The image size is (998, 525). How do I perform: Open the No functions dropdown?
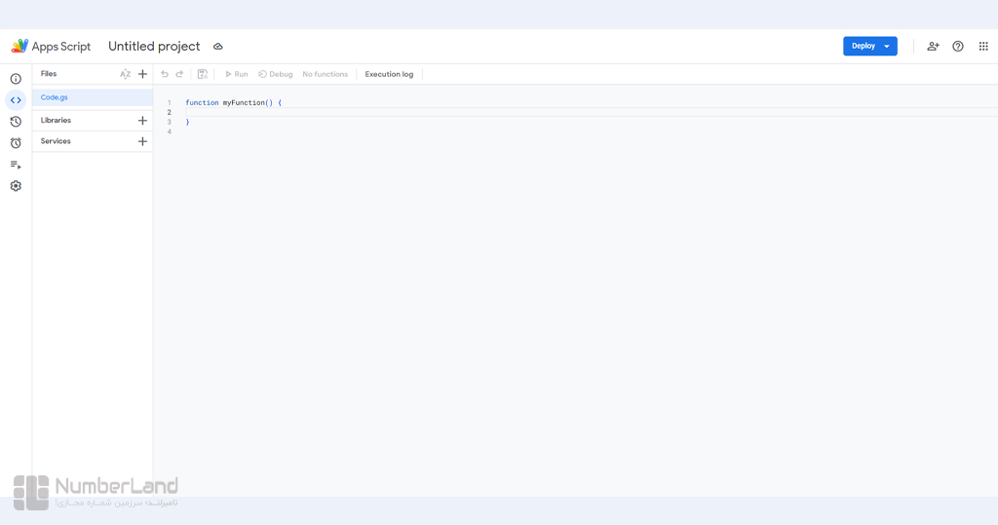pos(326,74)
